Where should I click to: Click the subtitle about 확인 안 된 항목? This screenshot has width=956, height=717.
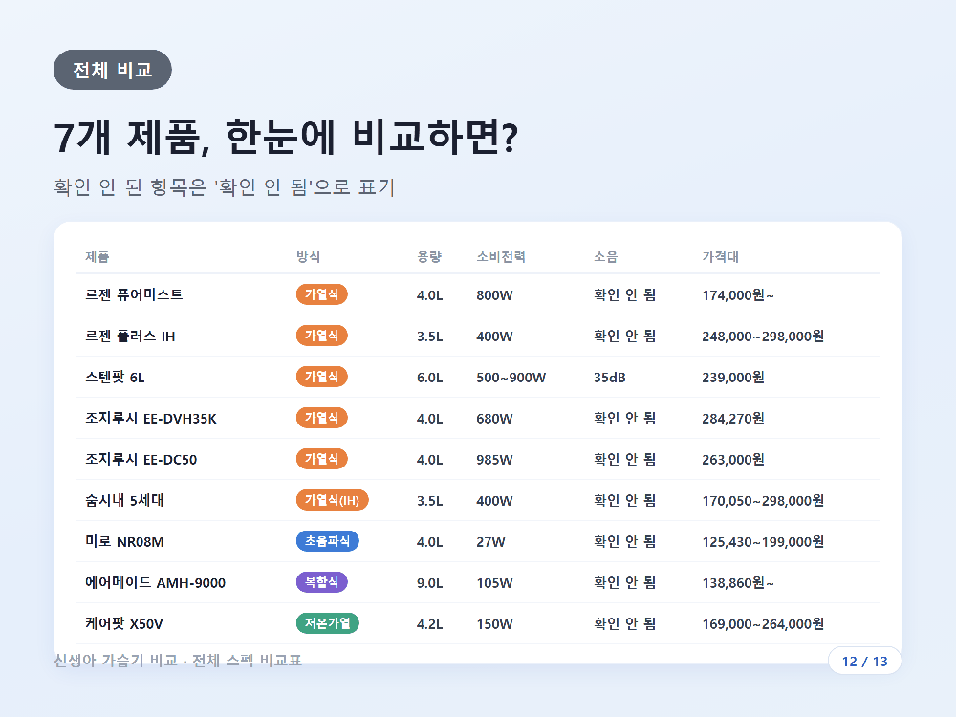tap(225, 186)
